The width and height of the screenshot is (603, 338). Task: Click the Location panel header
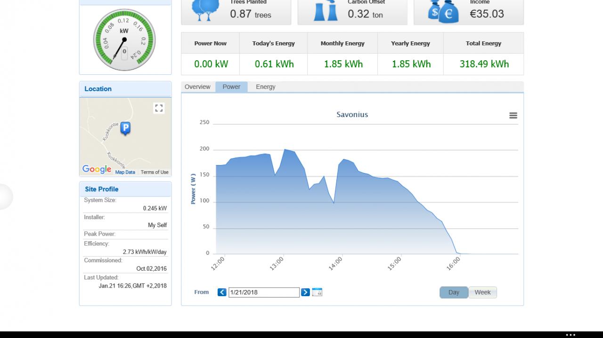click(x=125, y=89)
